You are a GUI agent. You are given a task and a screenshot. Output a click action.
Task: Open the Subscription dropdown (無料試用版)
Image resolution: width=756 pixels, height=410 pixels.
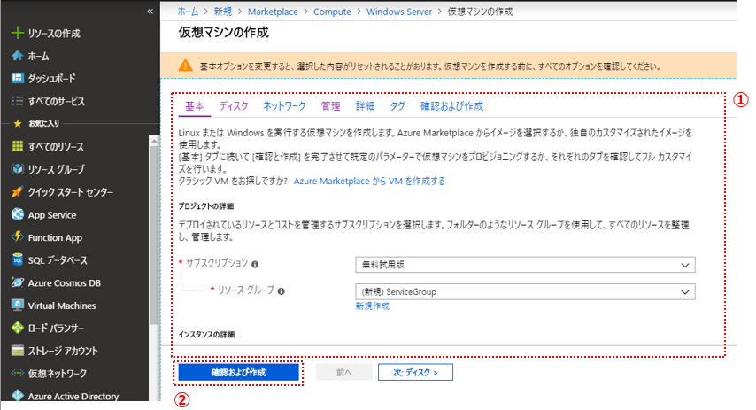pyautogui.click(x=525, y=264)
